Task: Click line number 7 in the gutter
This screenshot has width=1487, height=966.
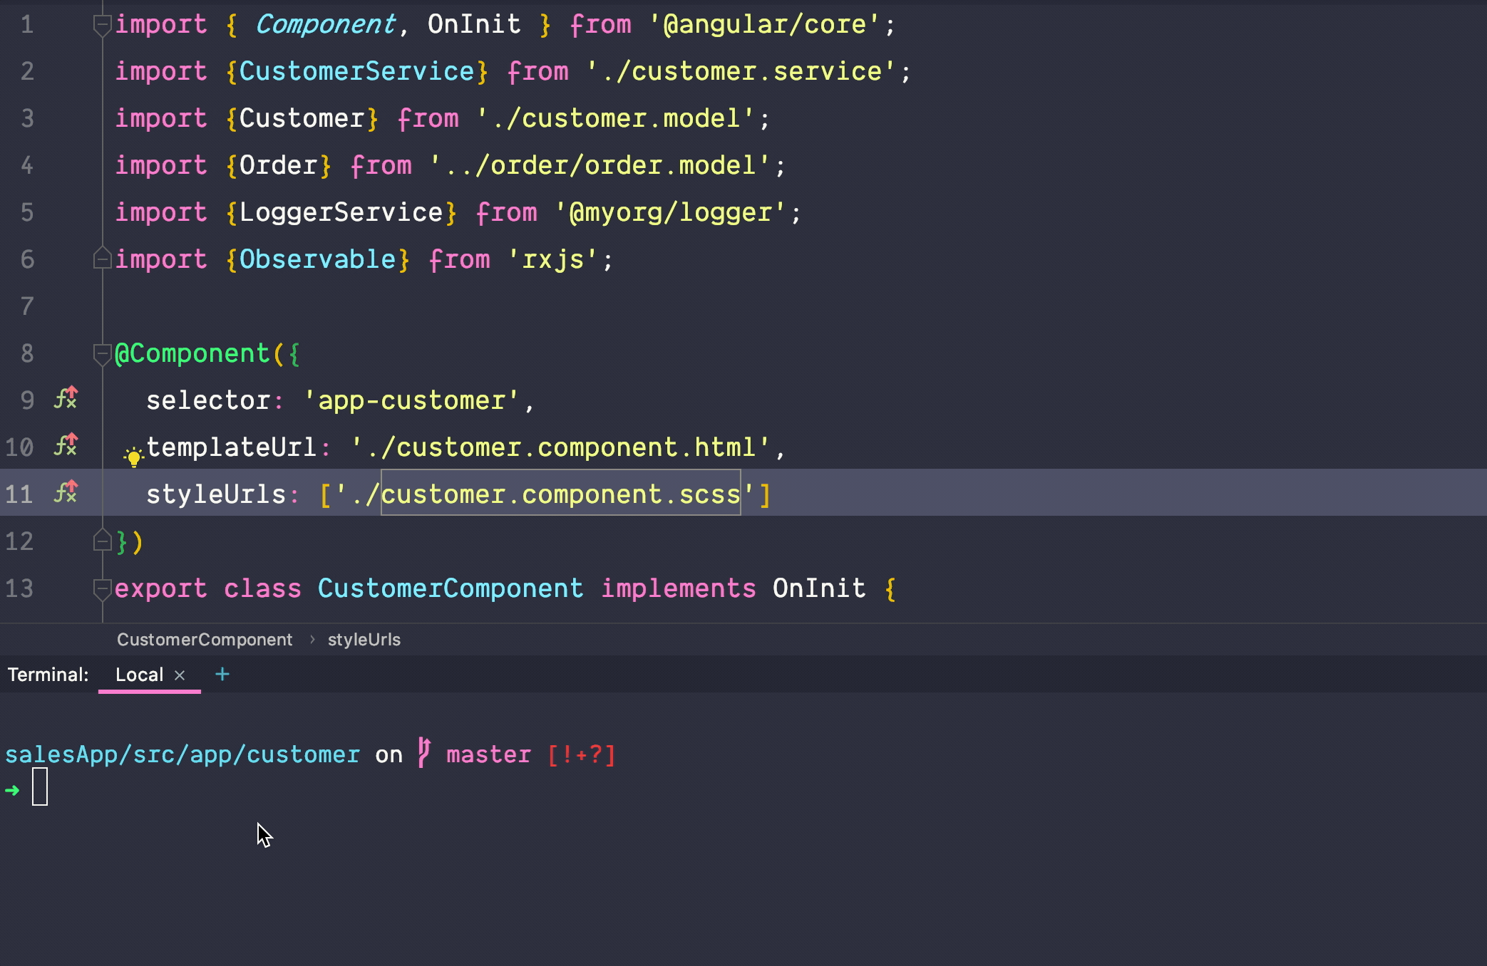Action: click(x=27, y=306)
